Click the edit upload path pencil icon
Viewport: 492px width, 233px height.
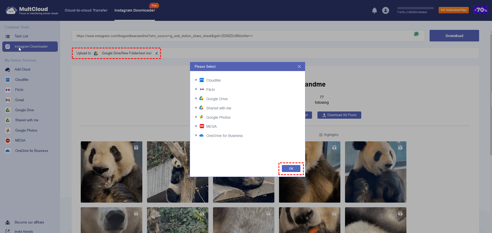point(157,53)
